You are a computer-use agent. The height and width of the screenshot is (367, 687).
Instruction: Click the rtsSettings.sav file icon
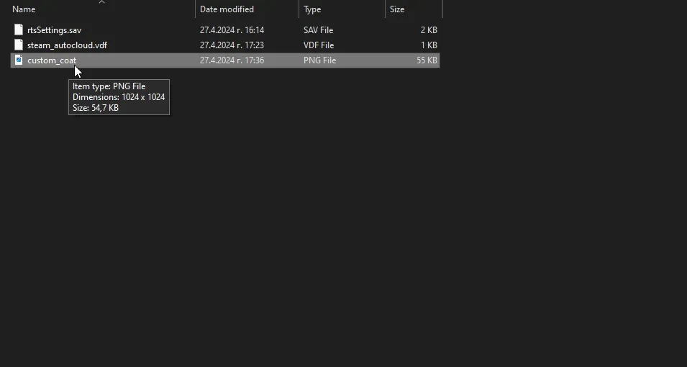tap(19, 30)
